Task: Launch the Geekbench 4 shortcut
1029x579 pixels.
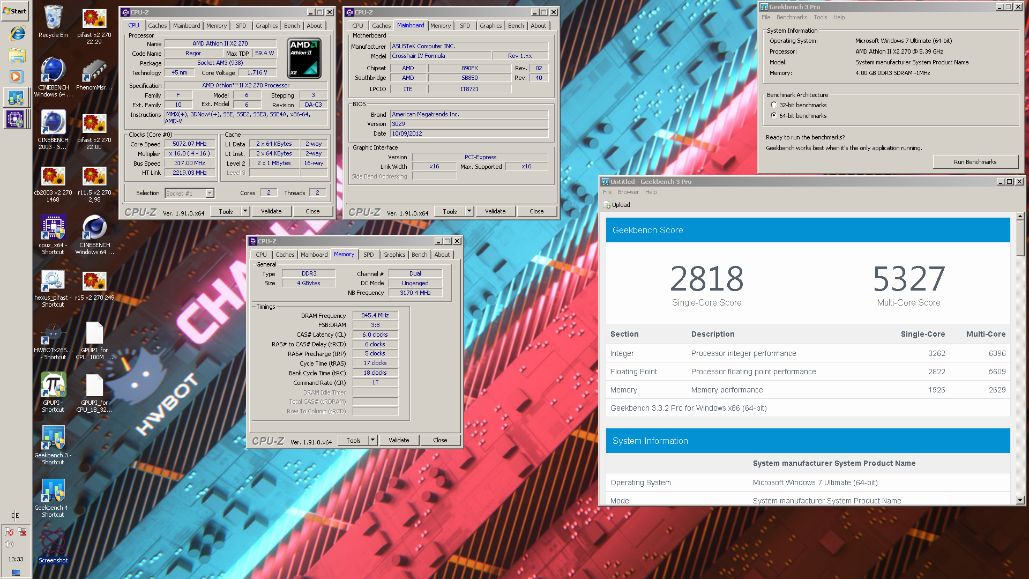Action: coord(53,498)
